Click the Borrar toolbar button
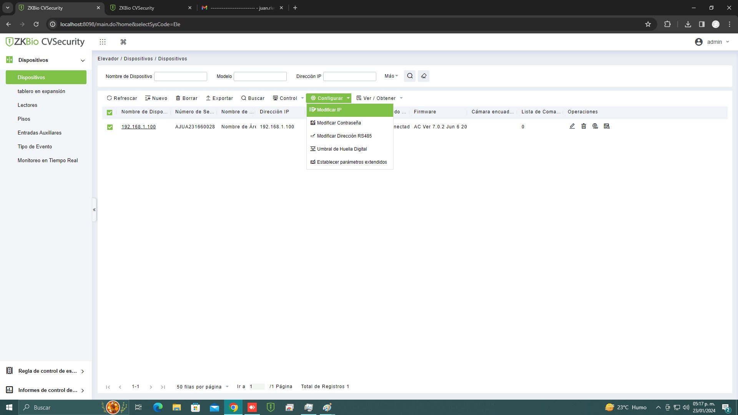The height and width of the screenshot is (415, 738). click(x=186, y=98)
